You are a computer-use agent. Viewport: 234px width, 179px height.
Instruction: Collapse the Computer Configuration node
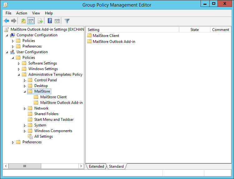point(7,35)
